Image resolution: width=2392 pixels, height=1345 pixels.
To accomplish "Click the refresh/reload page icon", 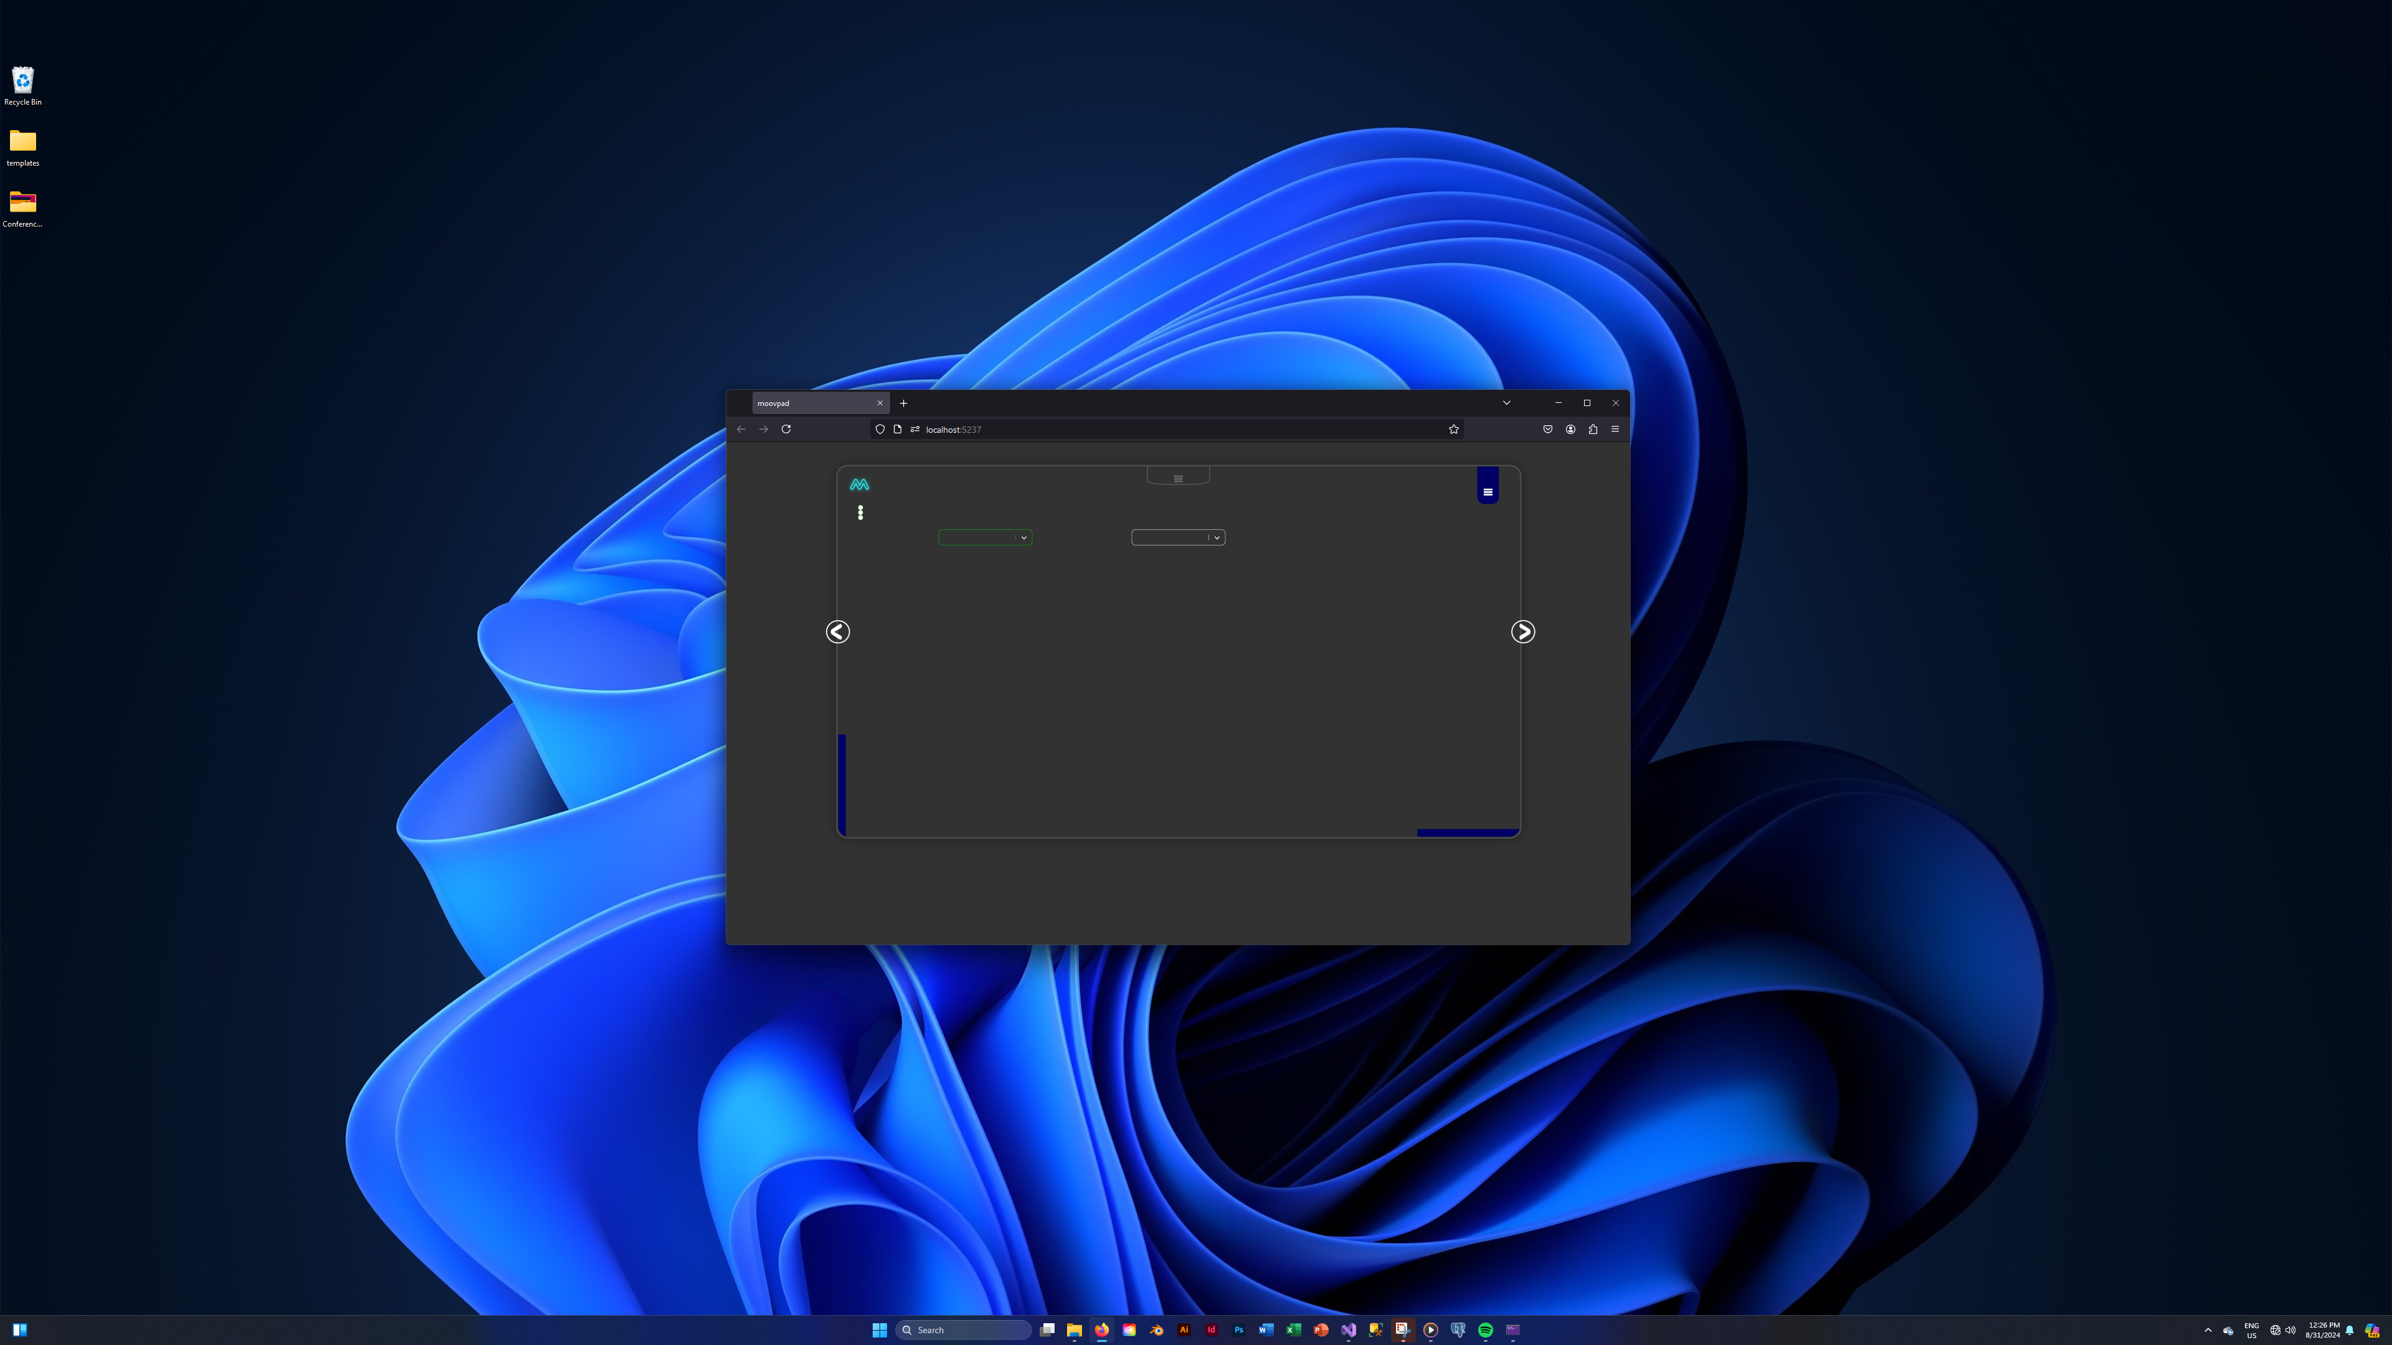I will pos(787,428).
